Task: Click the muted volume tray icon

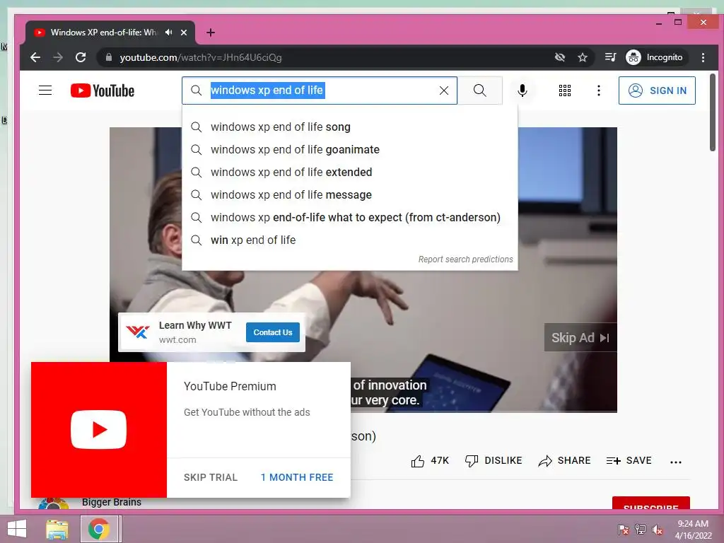Action: [x=658, y=530]
